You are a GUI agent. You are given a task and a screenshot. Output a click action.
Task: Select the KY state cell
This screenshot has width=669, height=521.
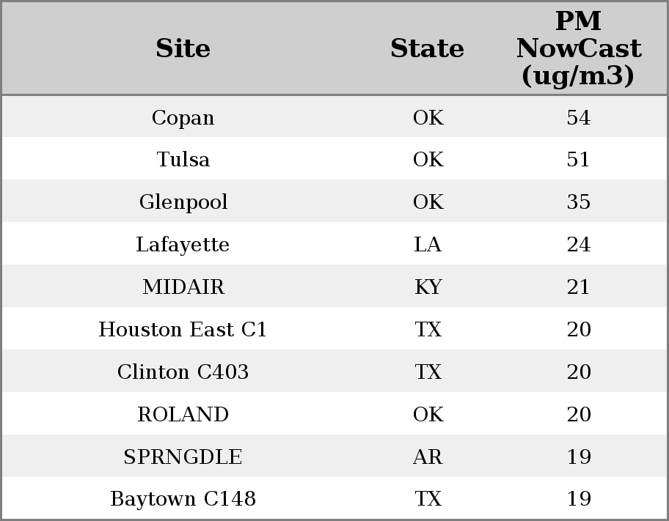428,287
